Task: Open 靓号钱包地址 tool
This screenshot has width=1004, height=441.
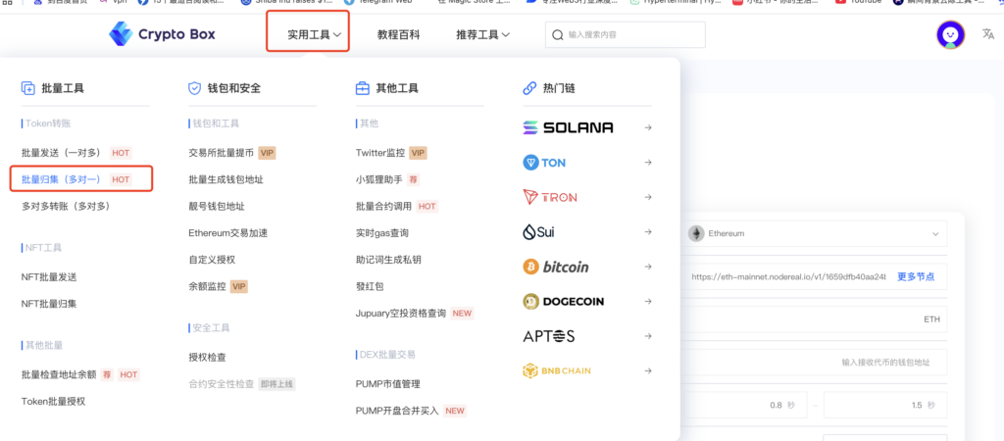Action: (217, 207)
